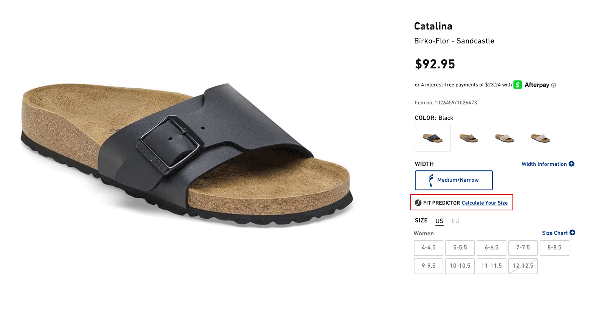Click the plus icon beside Width Information
The width and height of the screenshot is (593, 318).
(571, 164)
